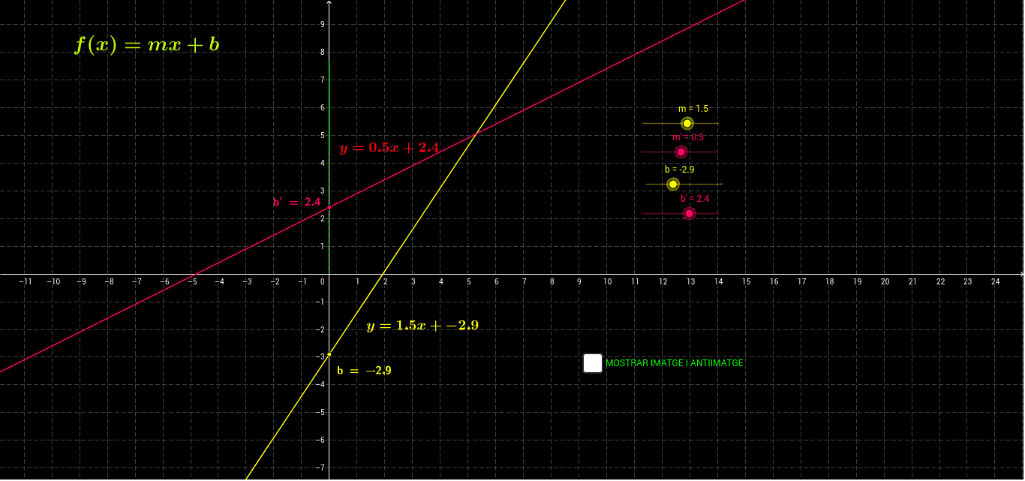The image size is (1025, 481).
Task: Click the intersection point of the two lines
Action: 476,134
